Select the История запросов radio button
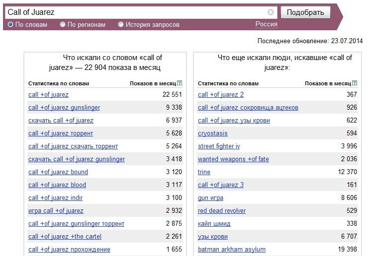The width and height of the screenshot is (368, 256). click(x=121, y=24)
